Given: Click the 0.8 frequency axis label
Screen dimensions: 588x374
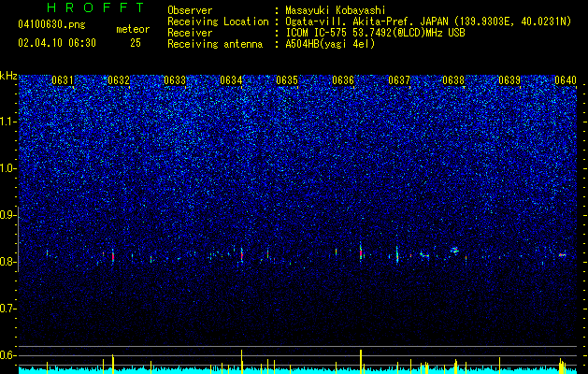Looking at the screenshot, I should [7, 262].
